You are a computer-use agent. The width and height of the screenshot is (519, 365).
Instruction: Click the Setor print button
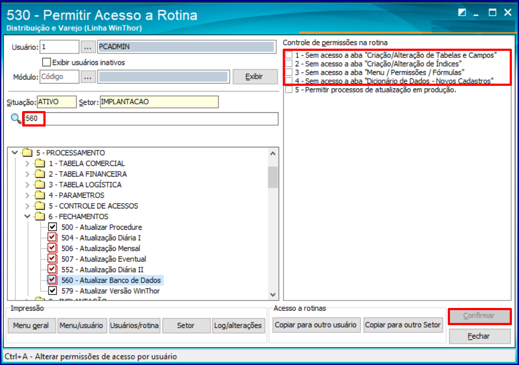pyautogui.click(x=186, y=326)
